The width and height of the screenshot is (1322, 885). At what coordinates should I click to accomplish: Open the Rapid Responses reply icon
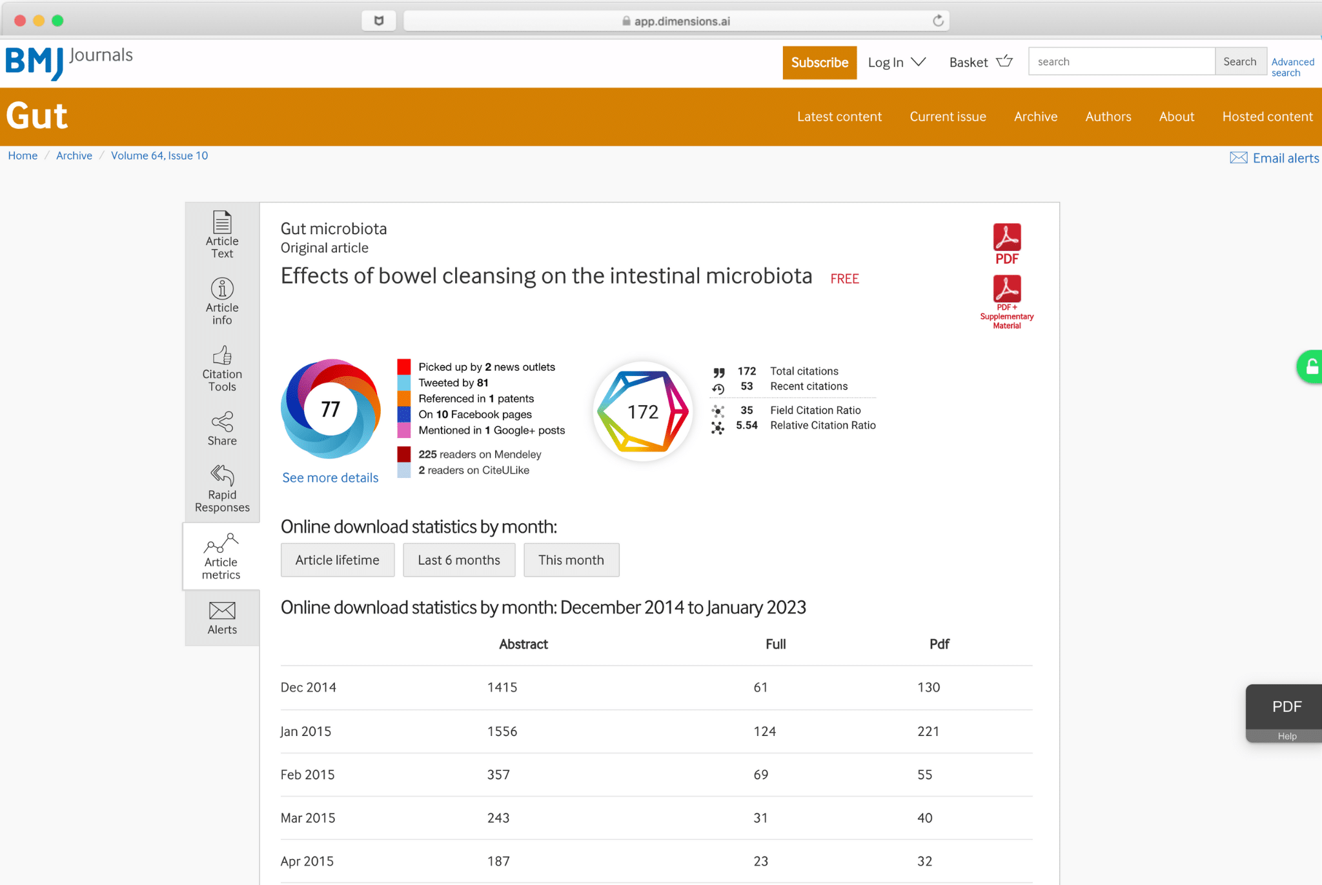point(222,476)
